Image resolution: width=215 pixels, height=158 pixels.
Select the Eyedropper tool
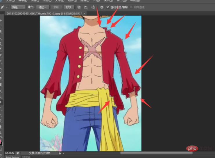pos(1,49)
